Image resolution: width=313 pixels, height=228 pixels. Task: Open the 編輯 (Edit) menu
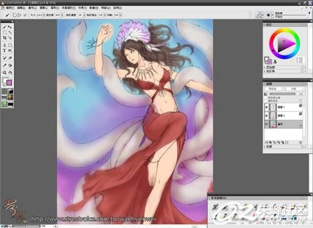coord(21,8)
